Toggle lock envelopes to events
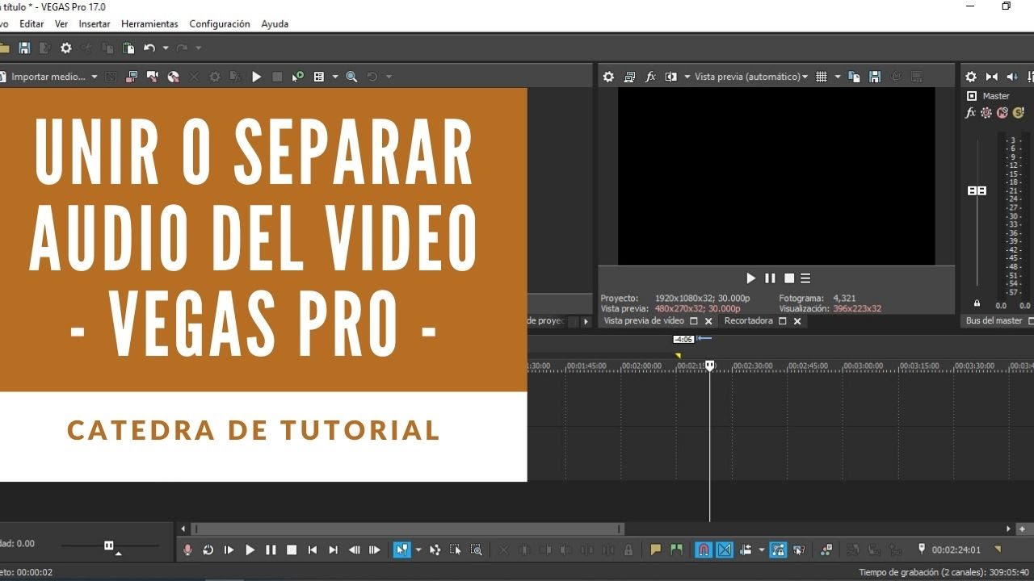Viewport: 1034px width, 581px height. click(x=778, y=550)
